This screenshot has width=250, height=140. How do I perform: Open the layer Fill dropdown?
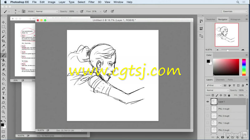pyautogui.click(x=247, y=95)
